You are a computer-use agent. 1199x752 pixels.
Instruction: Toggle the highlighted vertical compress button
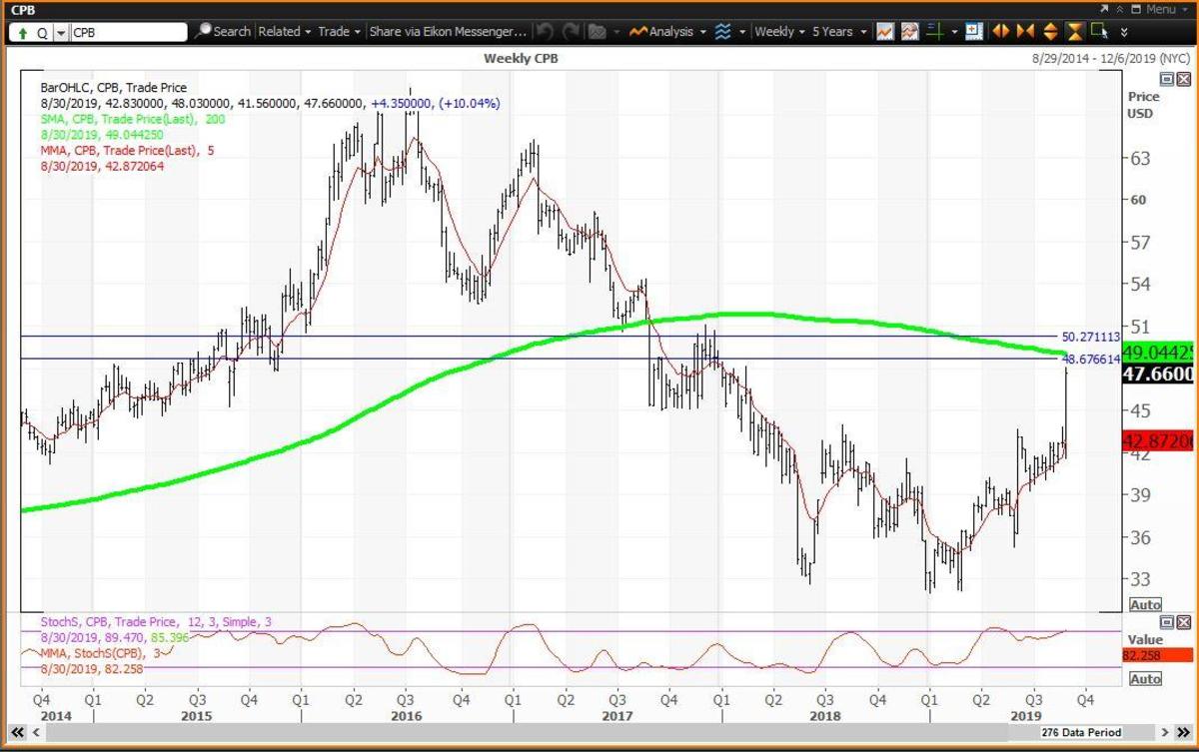(x=1074, y=32)
